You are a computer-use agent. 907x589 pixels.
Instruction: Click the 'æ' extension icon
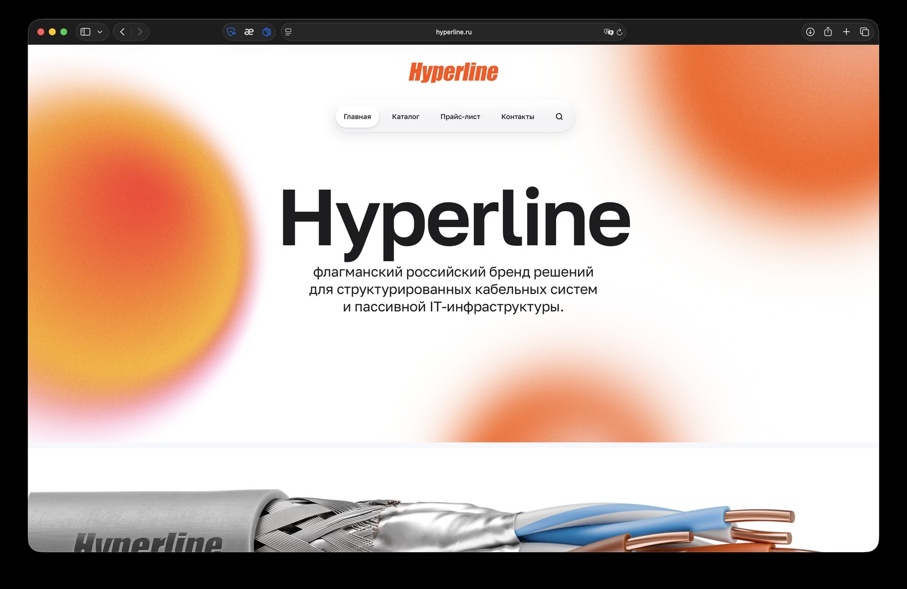pos(249,32)
